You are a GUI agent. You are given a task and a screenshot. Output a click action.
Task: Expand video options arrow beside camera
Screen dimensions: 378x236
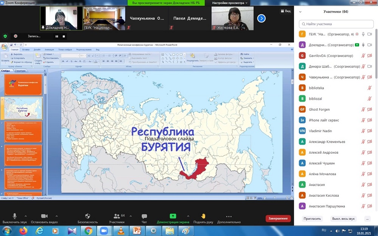57,216
